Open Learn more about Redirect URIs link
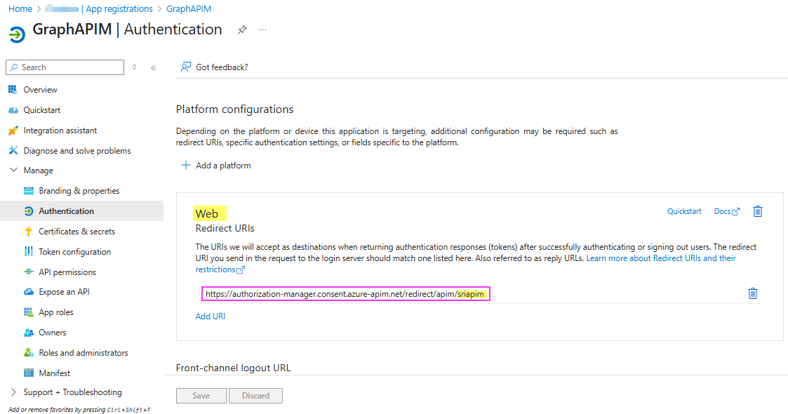This screenshot has height=414, width=788. point(661,258)
